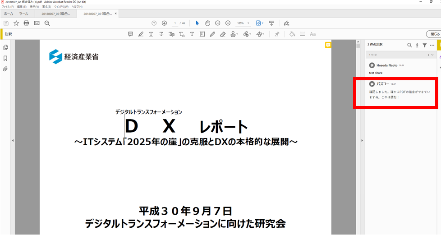This screenshot has width=441, height=235.
Task: Open the color fill bucket picker
Action: [x=292, y=34]
